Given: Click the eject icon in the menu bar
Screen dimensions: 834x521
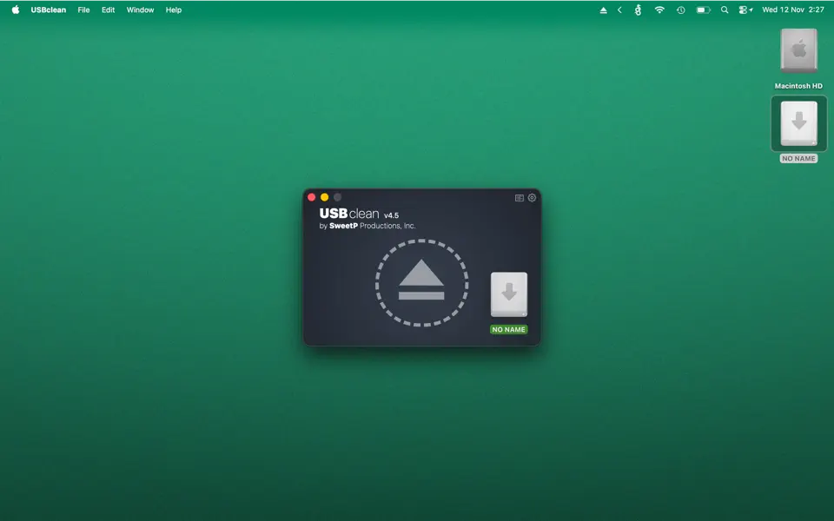Looking at the screenshot, I should [604, 10].
